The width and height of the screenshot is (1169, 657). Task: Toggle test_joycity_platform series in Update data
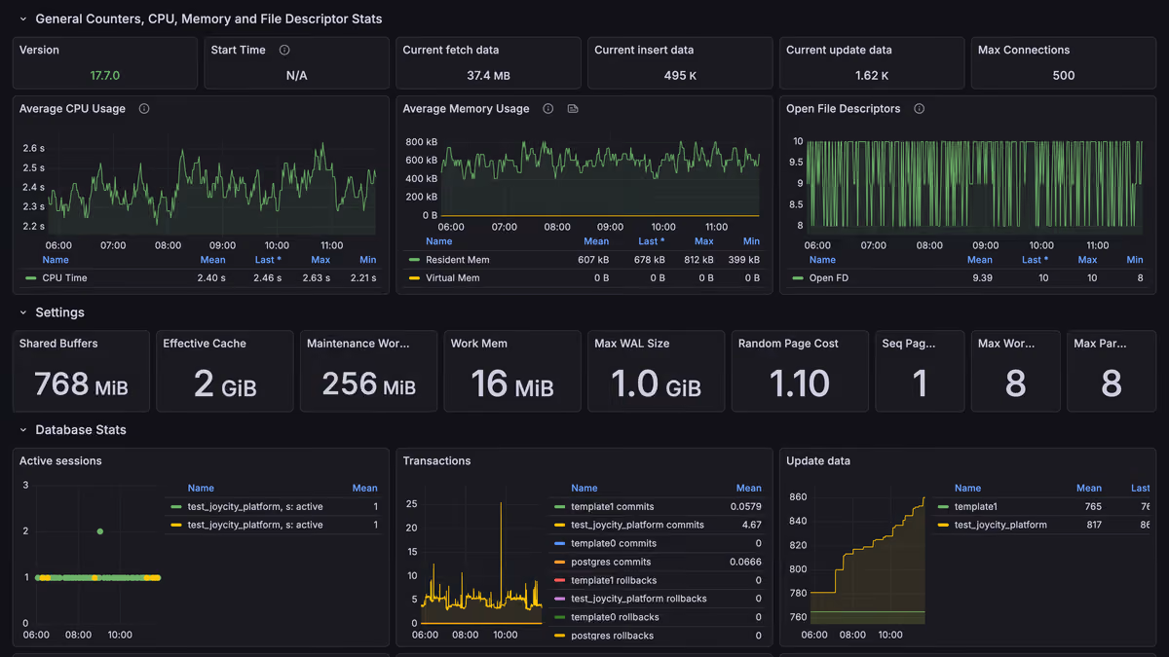coord(1000,526)
